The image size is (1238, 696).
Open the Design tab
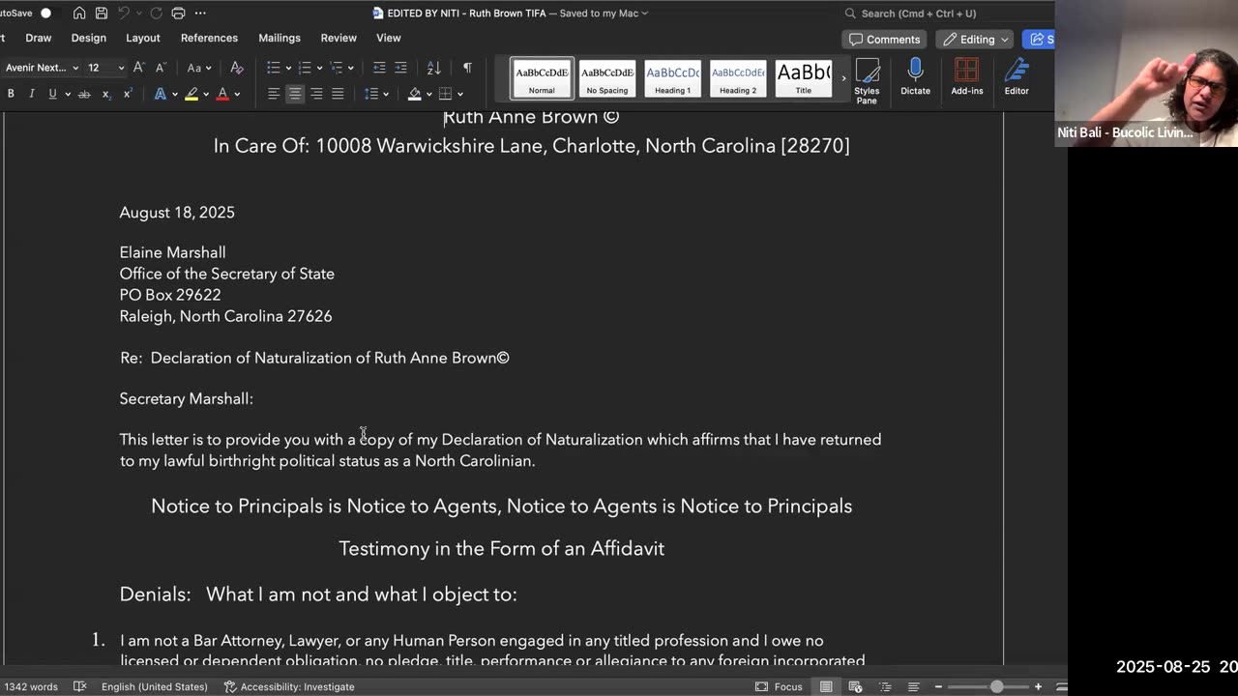tap(88, 38)
